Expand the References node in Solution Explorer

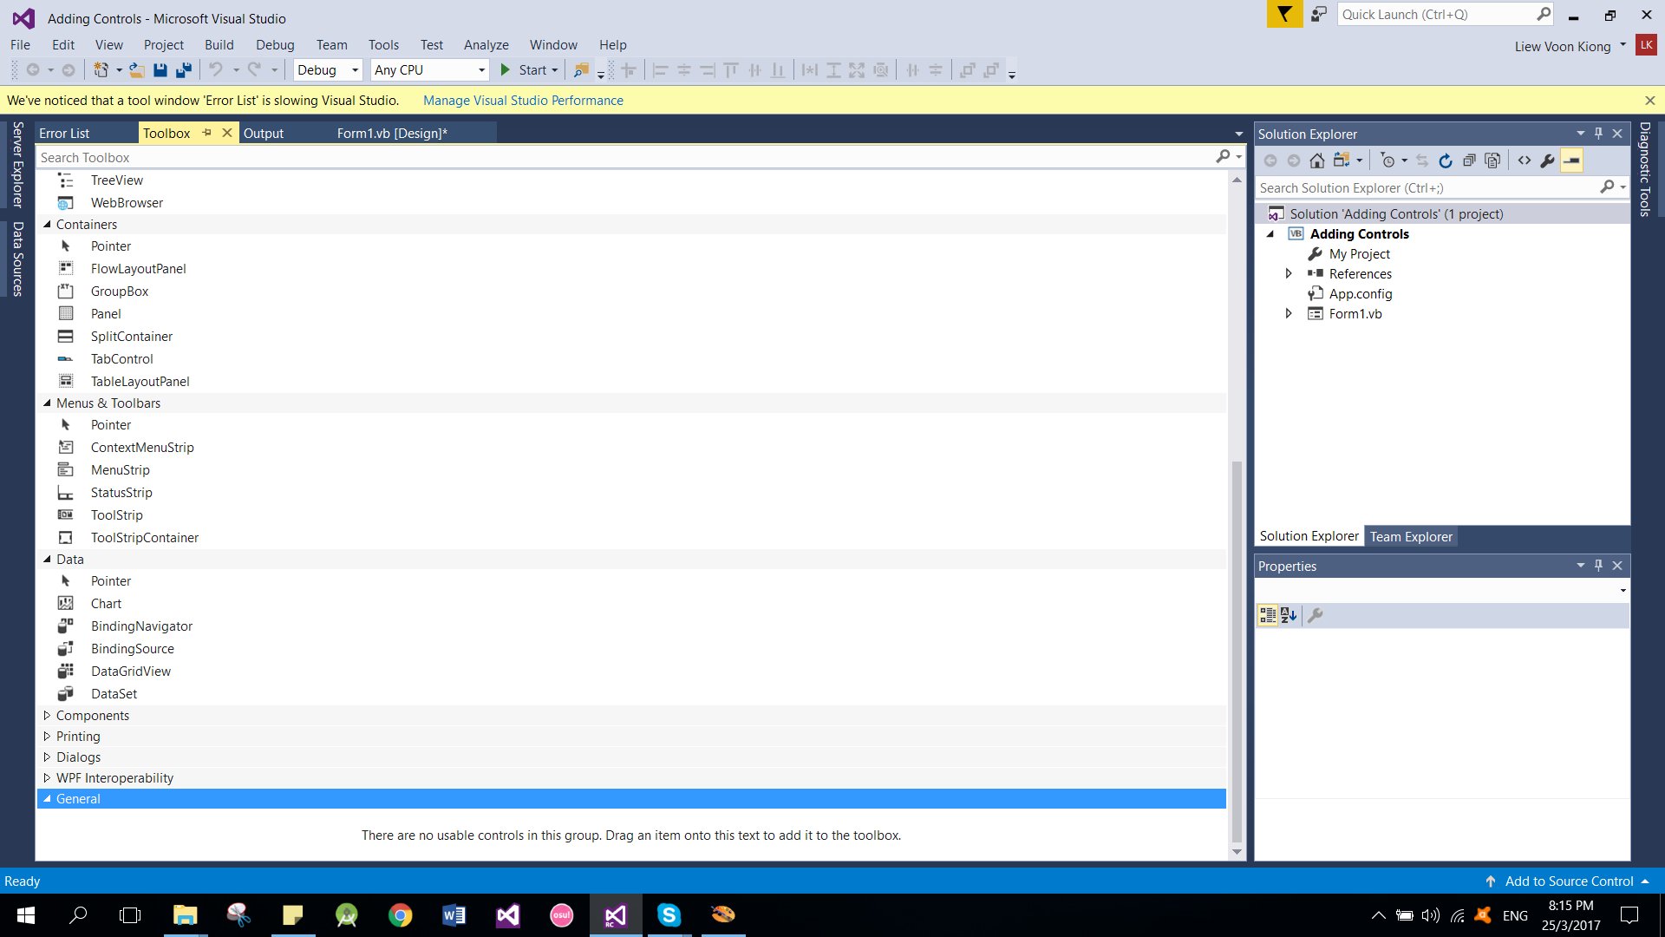pos(1289,273)
